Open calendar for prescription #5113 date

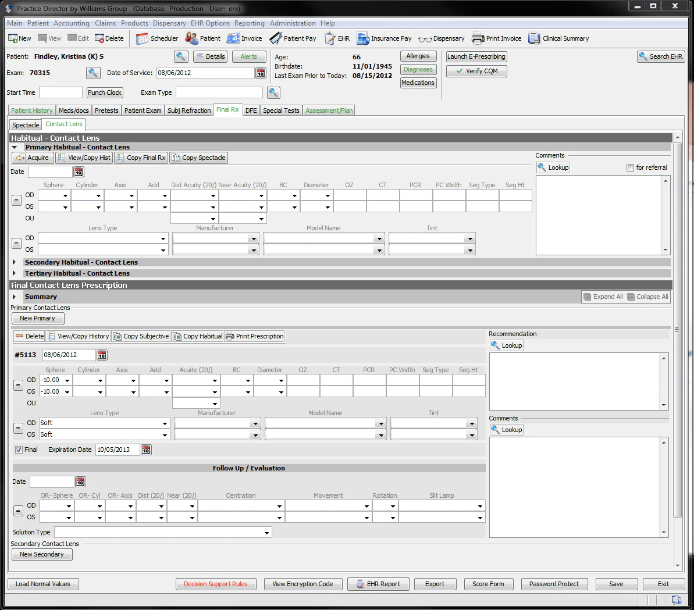[x=102, y=355]
